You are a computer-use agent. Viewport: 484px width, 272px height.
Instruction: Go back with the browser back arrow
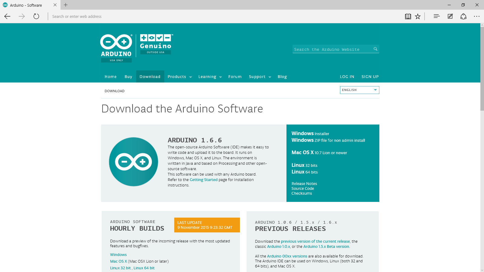tap(7, 16)
